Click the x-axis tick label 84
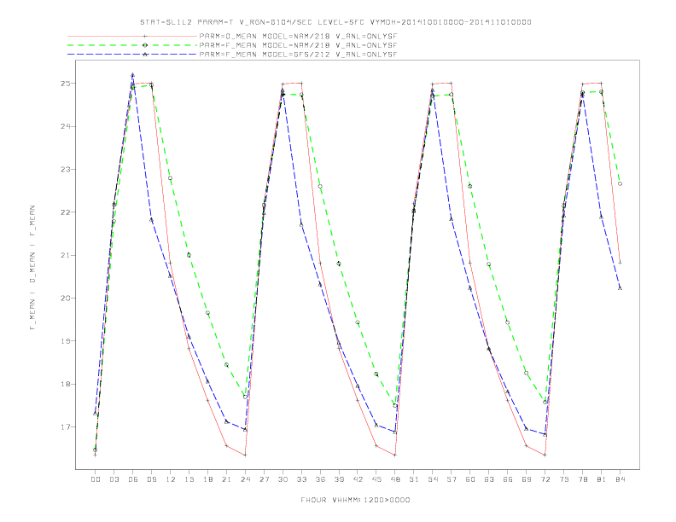This screenshot has width=676, height=522. point(620,479)
